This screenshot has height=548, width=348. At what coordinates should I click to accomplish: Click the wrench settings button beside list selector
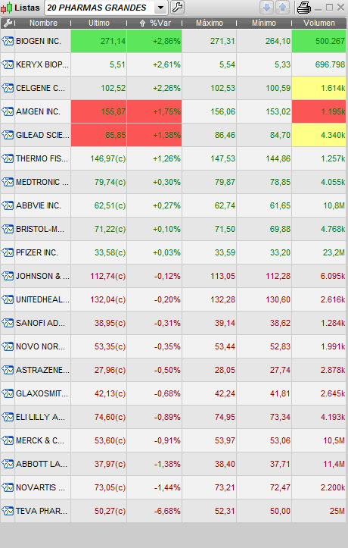point(178,8)
